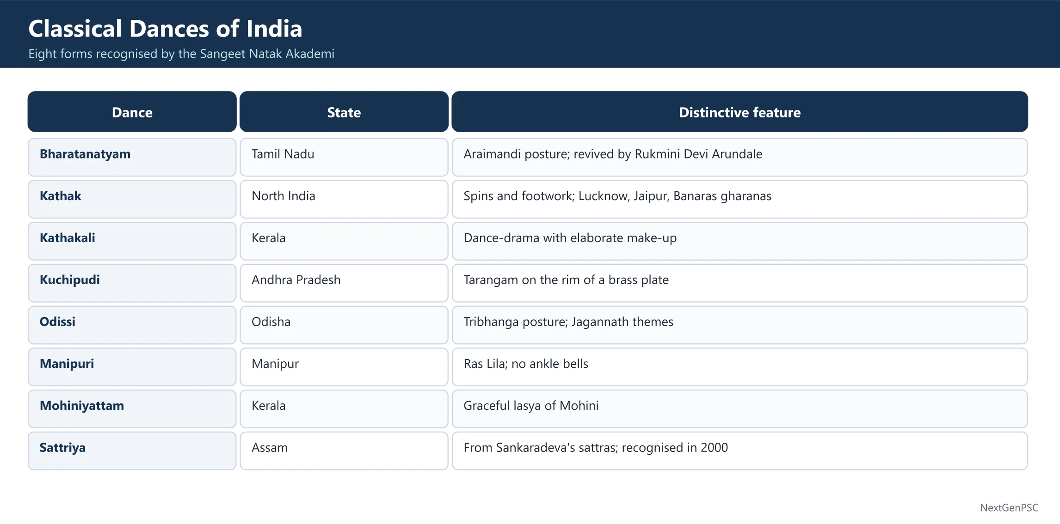Screen dimensions: 1060x524
Task: Select the Ras Lila no ankle bells cell
Action: coord(740,367)
